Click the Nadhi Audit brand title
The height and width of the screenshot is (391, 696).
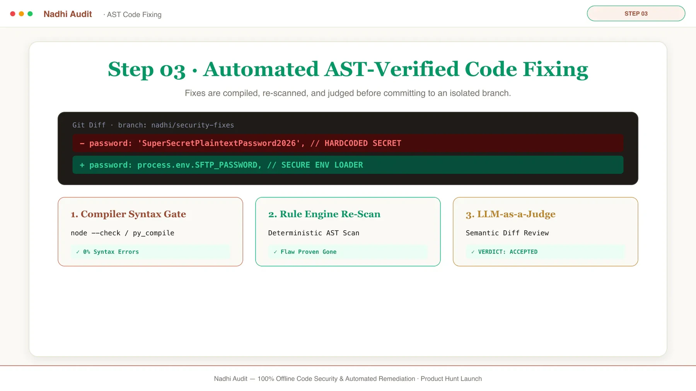pos(68,14)
